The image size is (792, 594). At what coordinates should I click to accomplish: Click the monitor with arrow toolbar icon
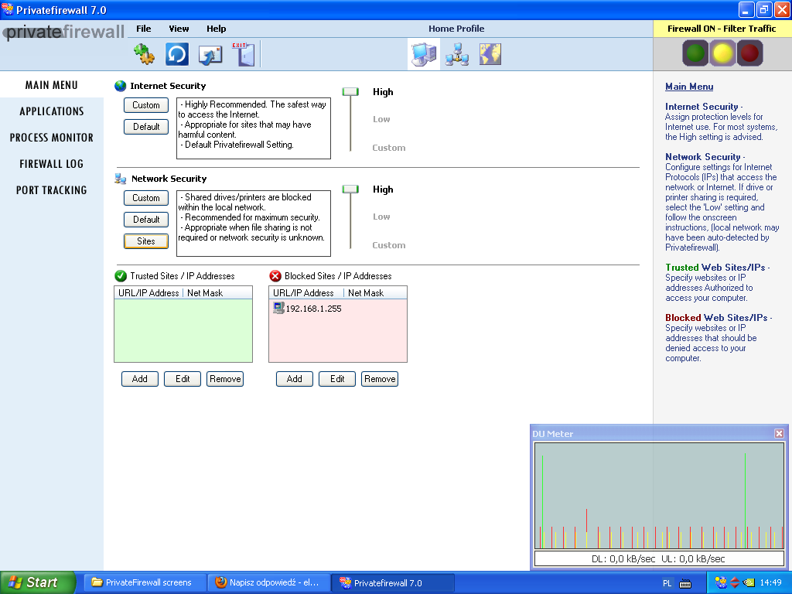pos(210,55)
